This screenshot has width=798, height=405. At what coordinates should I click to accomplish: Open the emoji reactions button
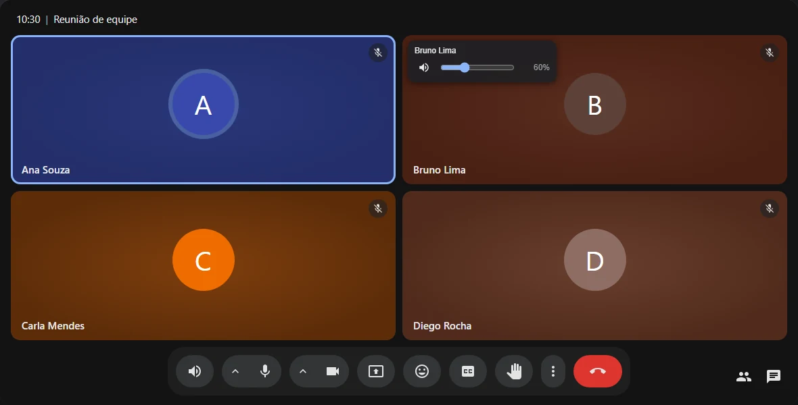coord(422,371)
